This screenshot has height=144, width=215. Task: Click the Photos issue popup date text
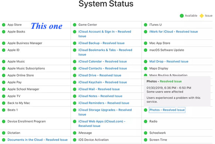click(169, 88)
